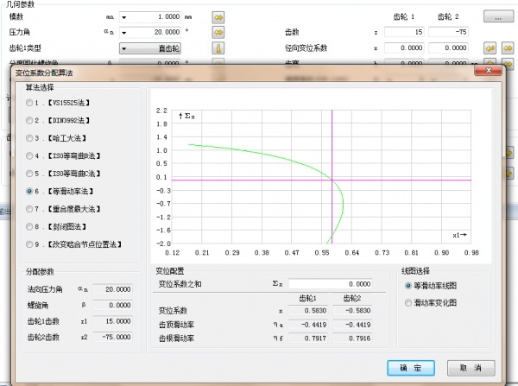Viewport: 518px width, 386px height.
Task: Confirm with the 确定 button
Action: point(411,368)
